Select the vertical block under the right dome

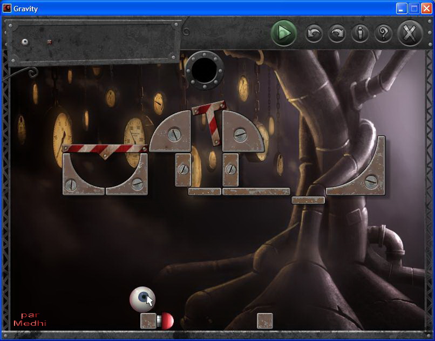click(x=230, y=170)
